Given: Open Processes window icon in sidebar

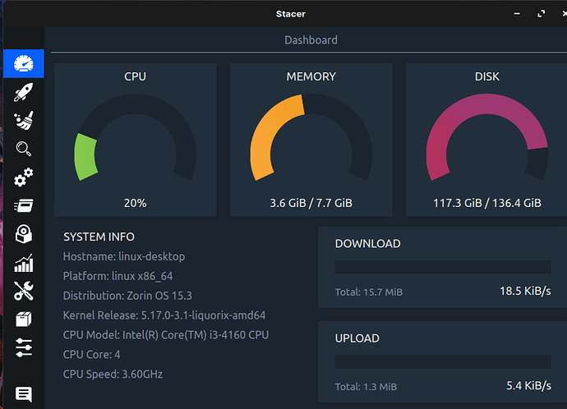Looking at the screenshot, I should [24, 205].
